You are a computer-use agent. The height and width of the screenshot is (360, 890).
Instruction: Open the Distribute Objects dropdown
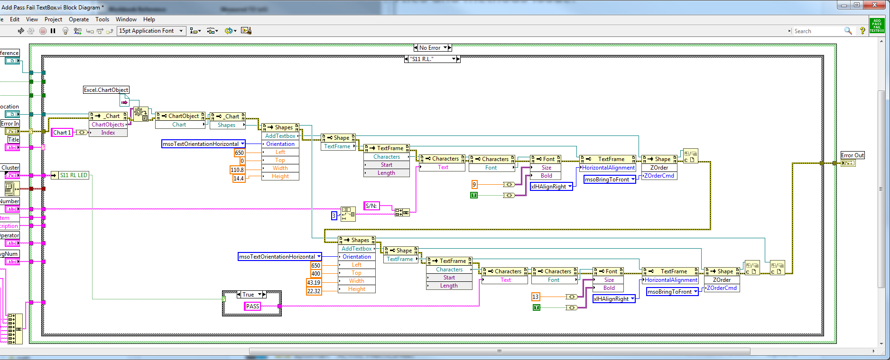[213, 31]
